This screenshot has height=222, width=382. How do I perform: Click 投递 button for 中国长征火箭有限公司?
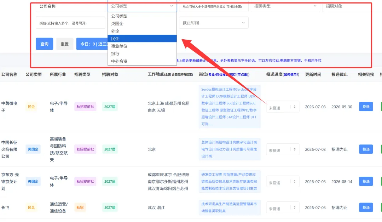click(366, 149)
